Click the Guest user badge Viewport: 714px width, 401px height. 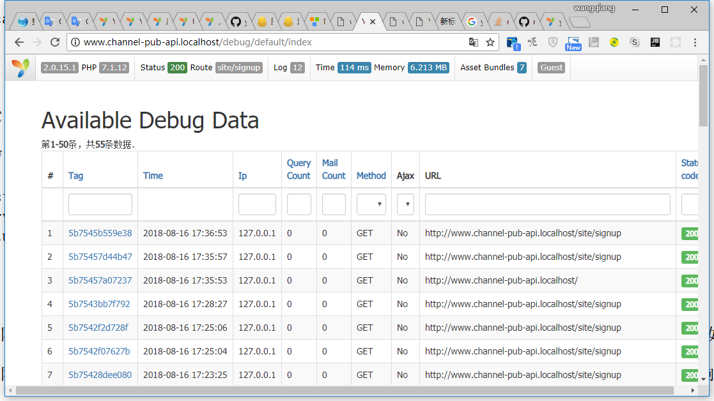tap(551, 68)
